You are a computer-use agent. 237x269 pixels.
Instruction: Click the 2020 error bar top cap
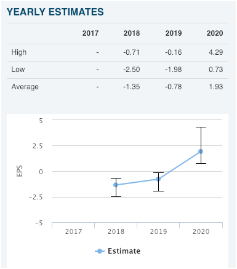click(x=201, y=127)
